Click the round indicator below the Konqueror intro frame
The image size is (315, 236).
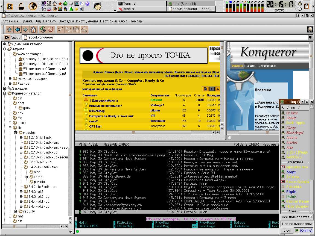pyautogui.click(x=229, y=138)
